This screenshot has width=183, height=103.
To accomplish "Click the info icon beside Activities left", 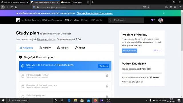I will [142, 82].
